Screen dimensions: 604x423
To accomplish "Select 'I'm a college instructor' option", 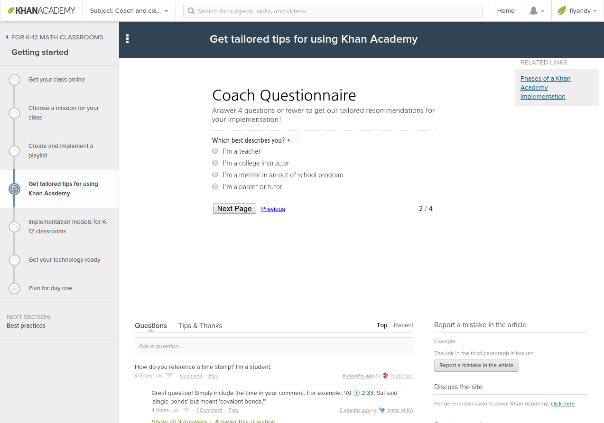I will coord(215,163).
